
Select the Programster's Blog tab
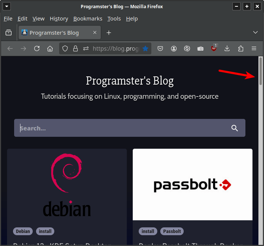pyautogui.click(x=59, y=32)
